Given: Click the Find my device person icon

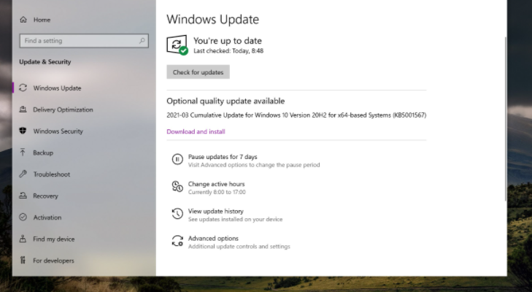Looking at the screenshot, I should (x=23, y=239).
